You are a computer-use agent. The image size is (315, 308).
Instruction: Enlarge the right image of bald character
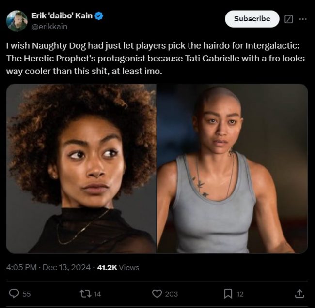click(232, 169)
